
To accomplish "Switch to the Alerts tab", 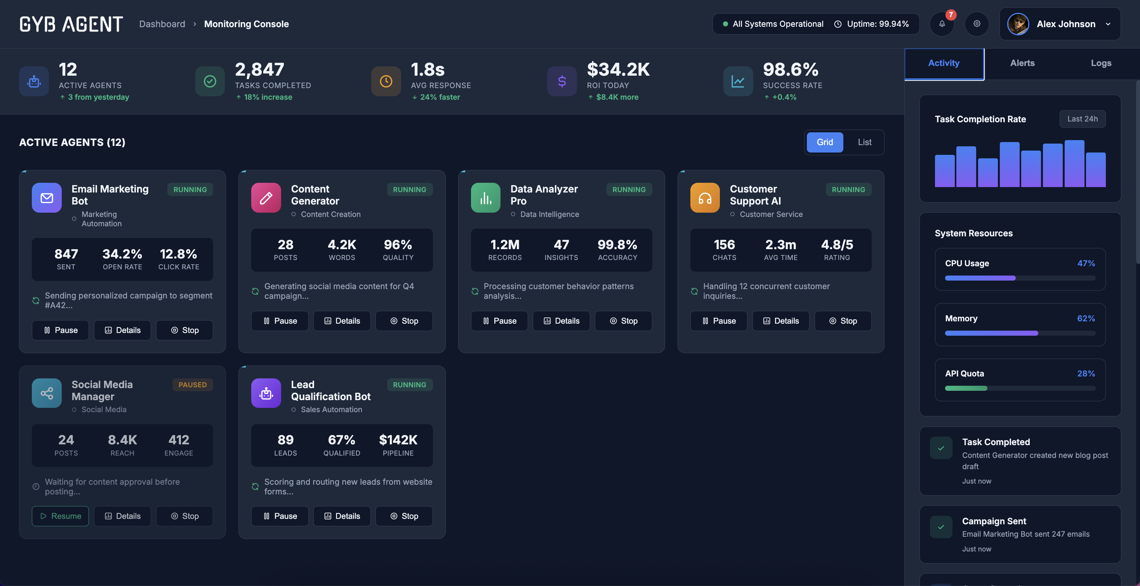I will [1022, 63].
